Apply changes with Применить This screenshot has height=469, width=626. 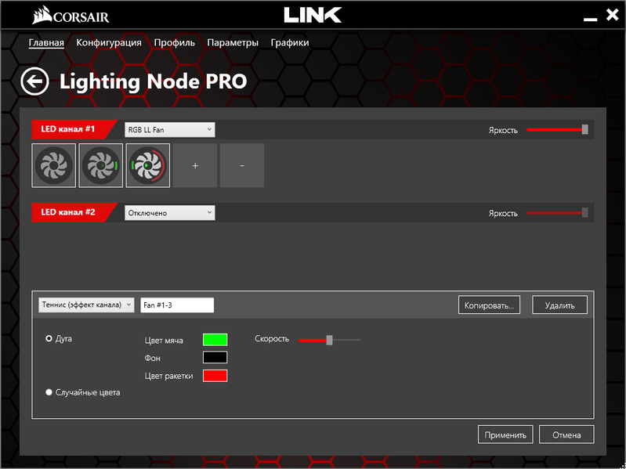[x=505, y=435]
